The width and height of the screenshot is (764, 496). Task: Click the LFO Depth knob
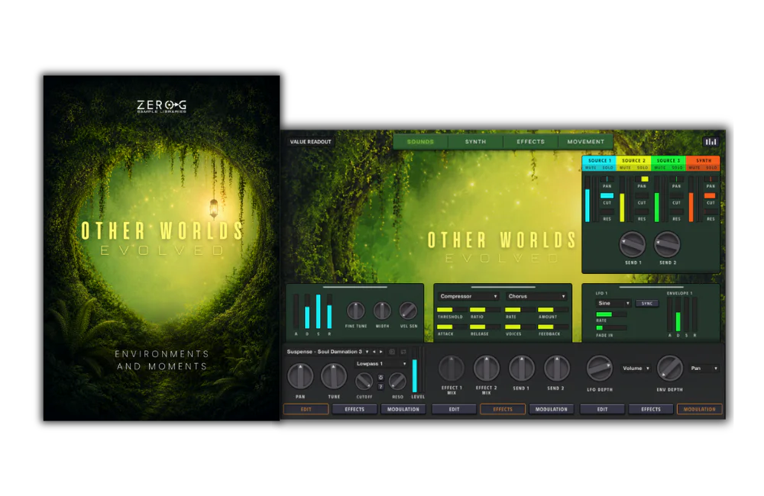(x=599, y=369)
